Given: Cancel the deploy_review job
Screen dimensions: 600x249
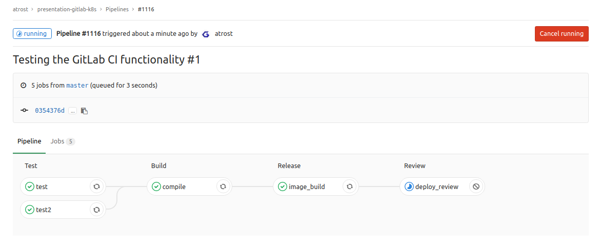Looking at the screenshot, I should point(476,186).
